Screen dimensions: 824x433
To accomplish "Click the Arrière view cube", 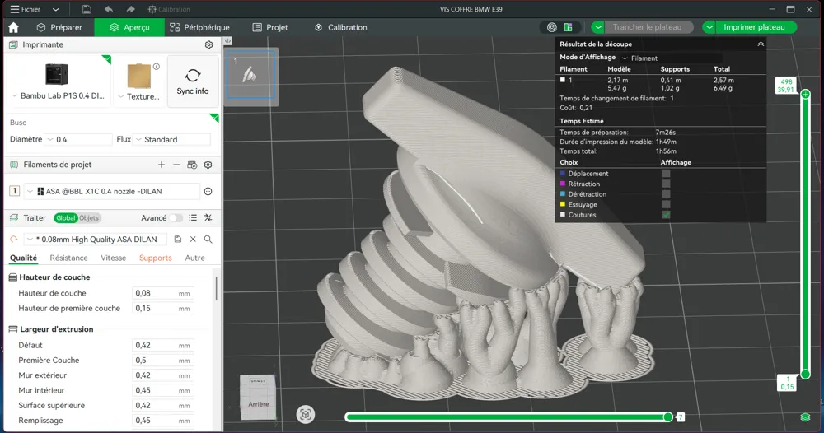I will [x=257, y=398].
